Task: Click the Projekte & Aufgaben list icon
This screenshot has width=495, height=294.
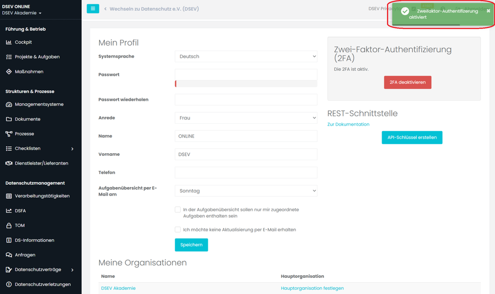Action: click(9, 57)
